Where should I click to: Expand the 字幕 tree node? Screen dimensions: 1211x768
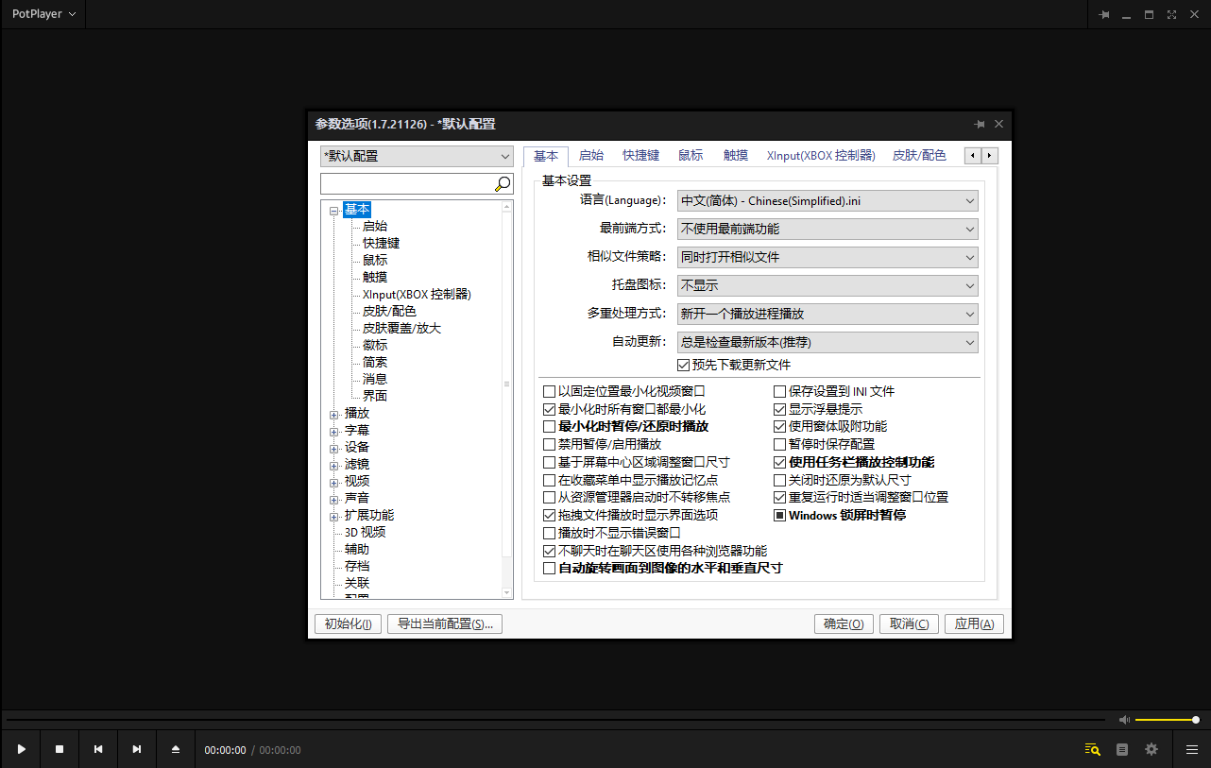pos(333,431)
